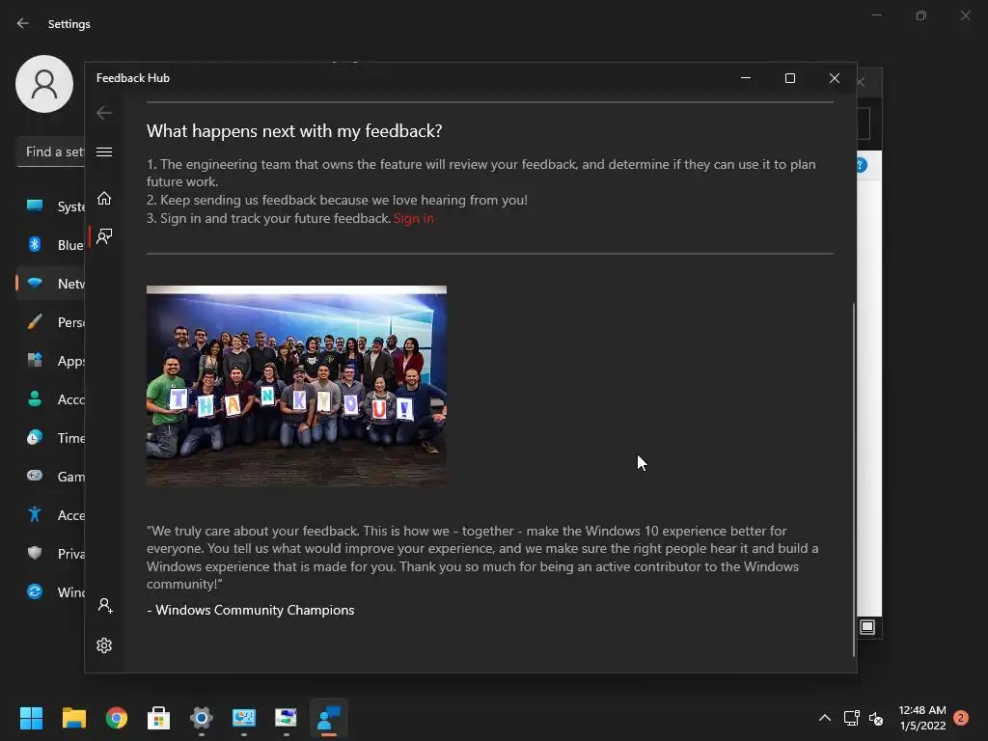Open File Explorer from taskbar
This screenshot has height=741, width=988.
click(73, 718)
